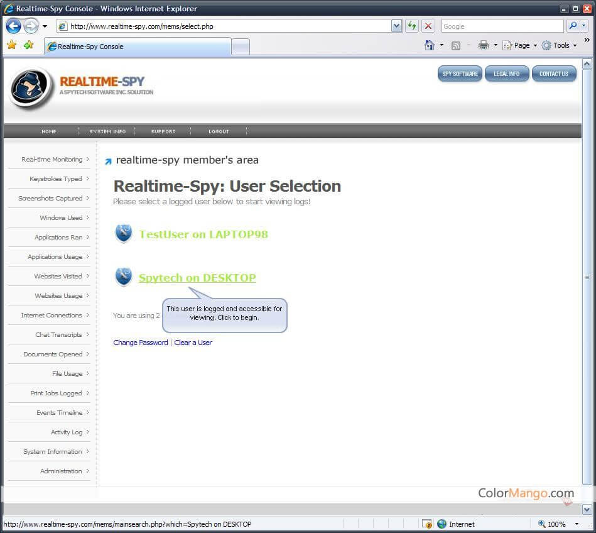Image resolution: width=596 pixels, height=533 pixels.
Task: Open Print Jobs Logged in sidebar
Action: click(x=56, y=393)
